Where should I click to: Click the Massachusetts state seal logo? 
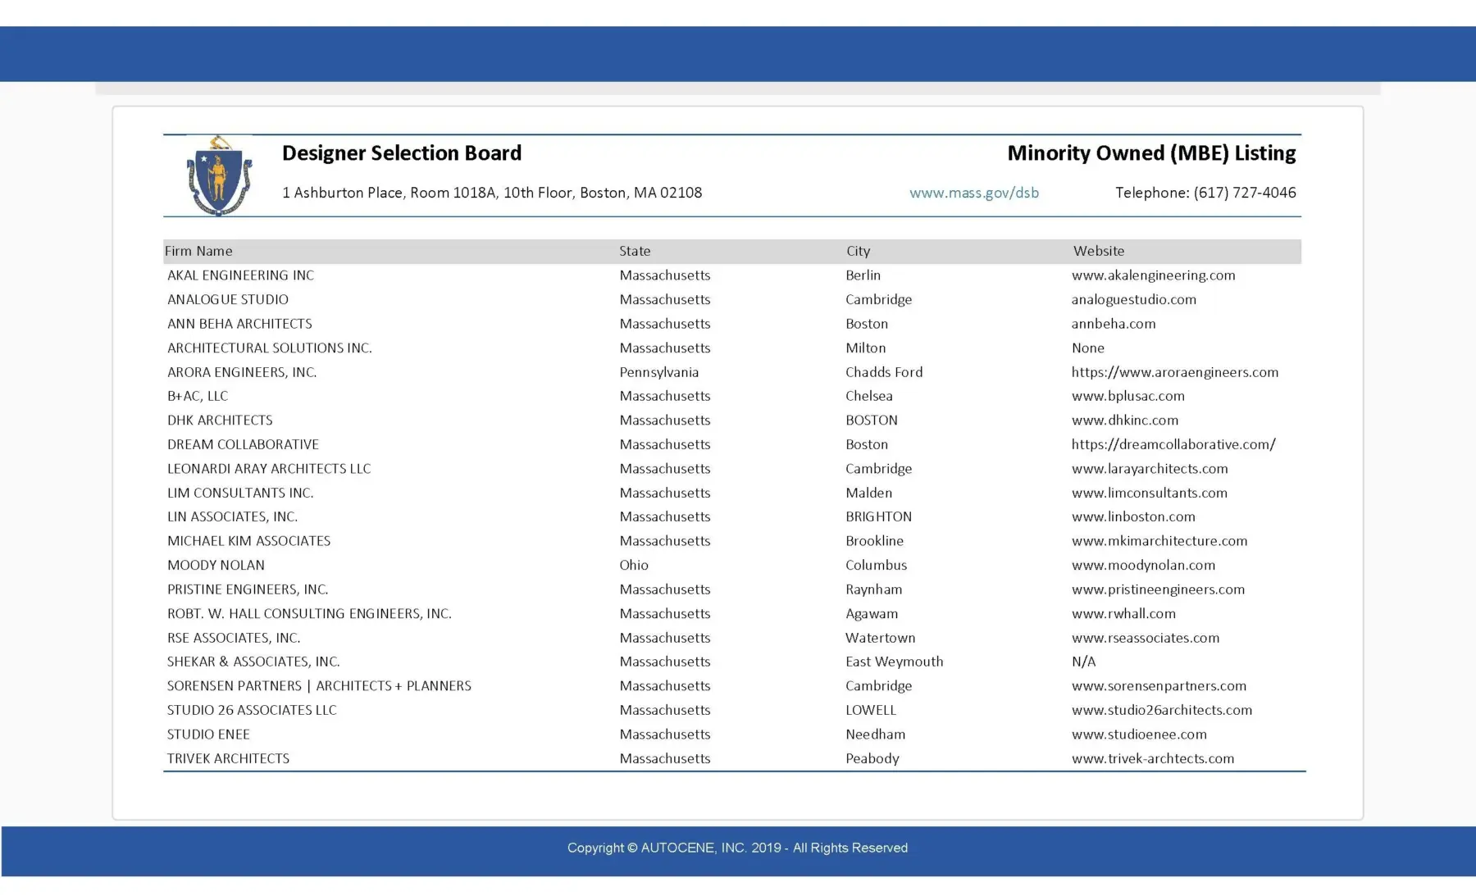point(218,175)
